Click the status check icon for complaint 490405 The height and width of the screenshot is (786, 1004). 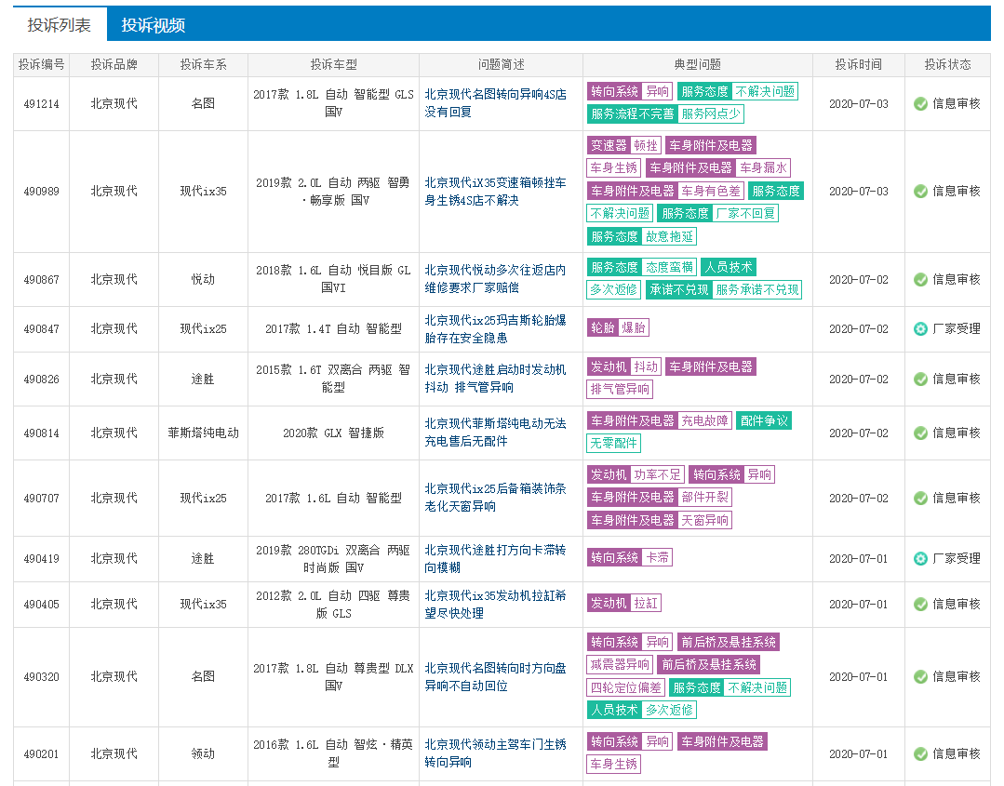(920, 604)
